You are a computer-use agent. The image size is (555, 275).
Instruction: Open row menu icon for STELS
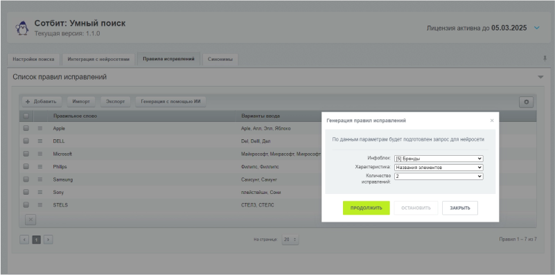(x=40, y=205)
